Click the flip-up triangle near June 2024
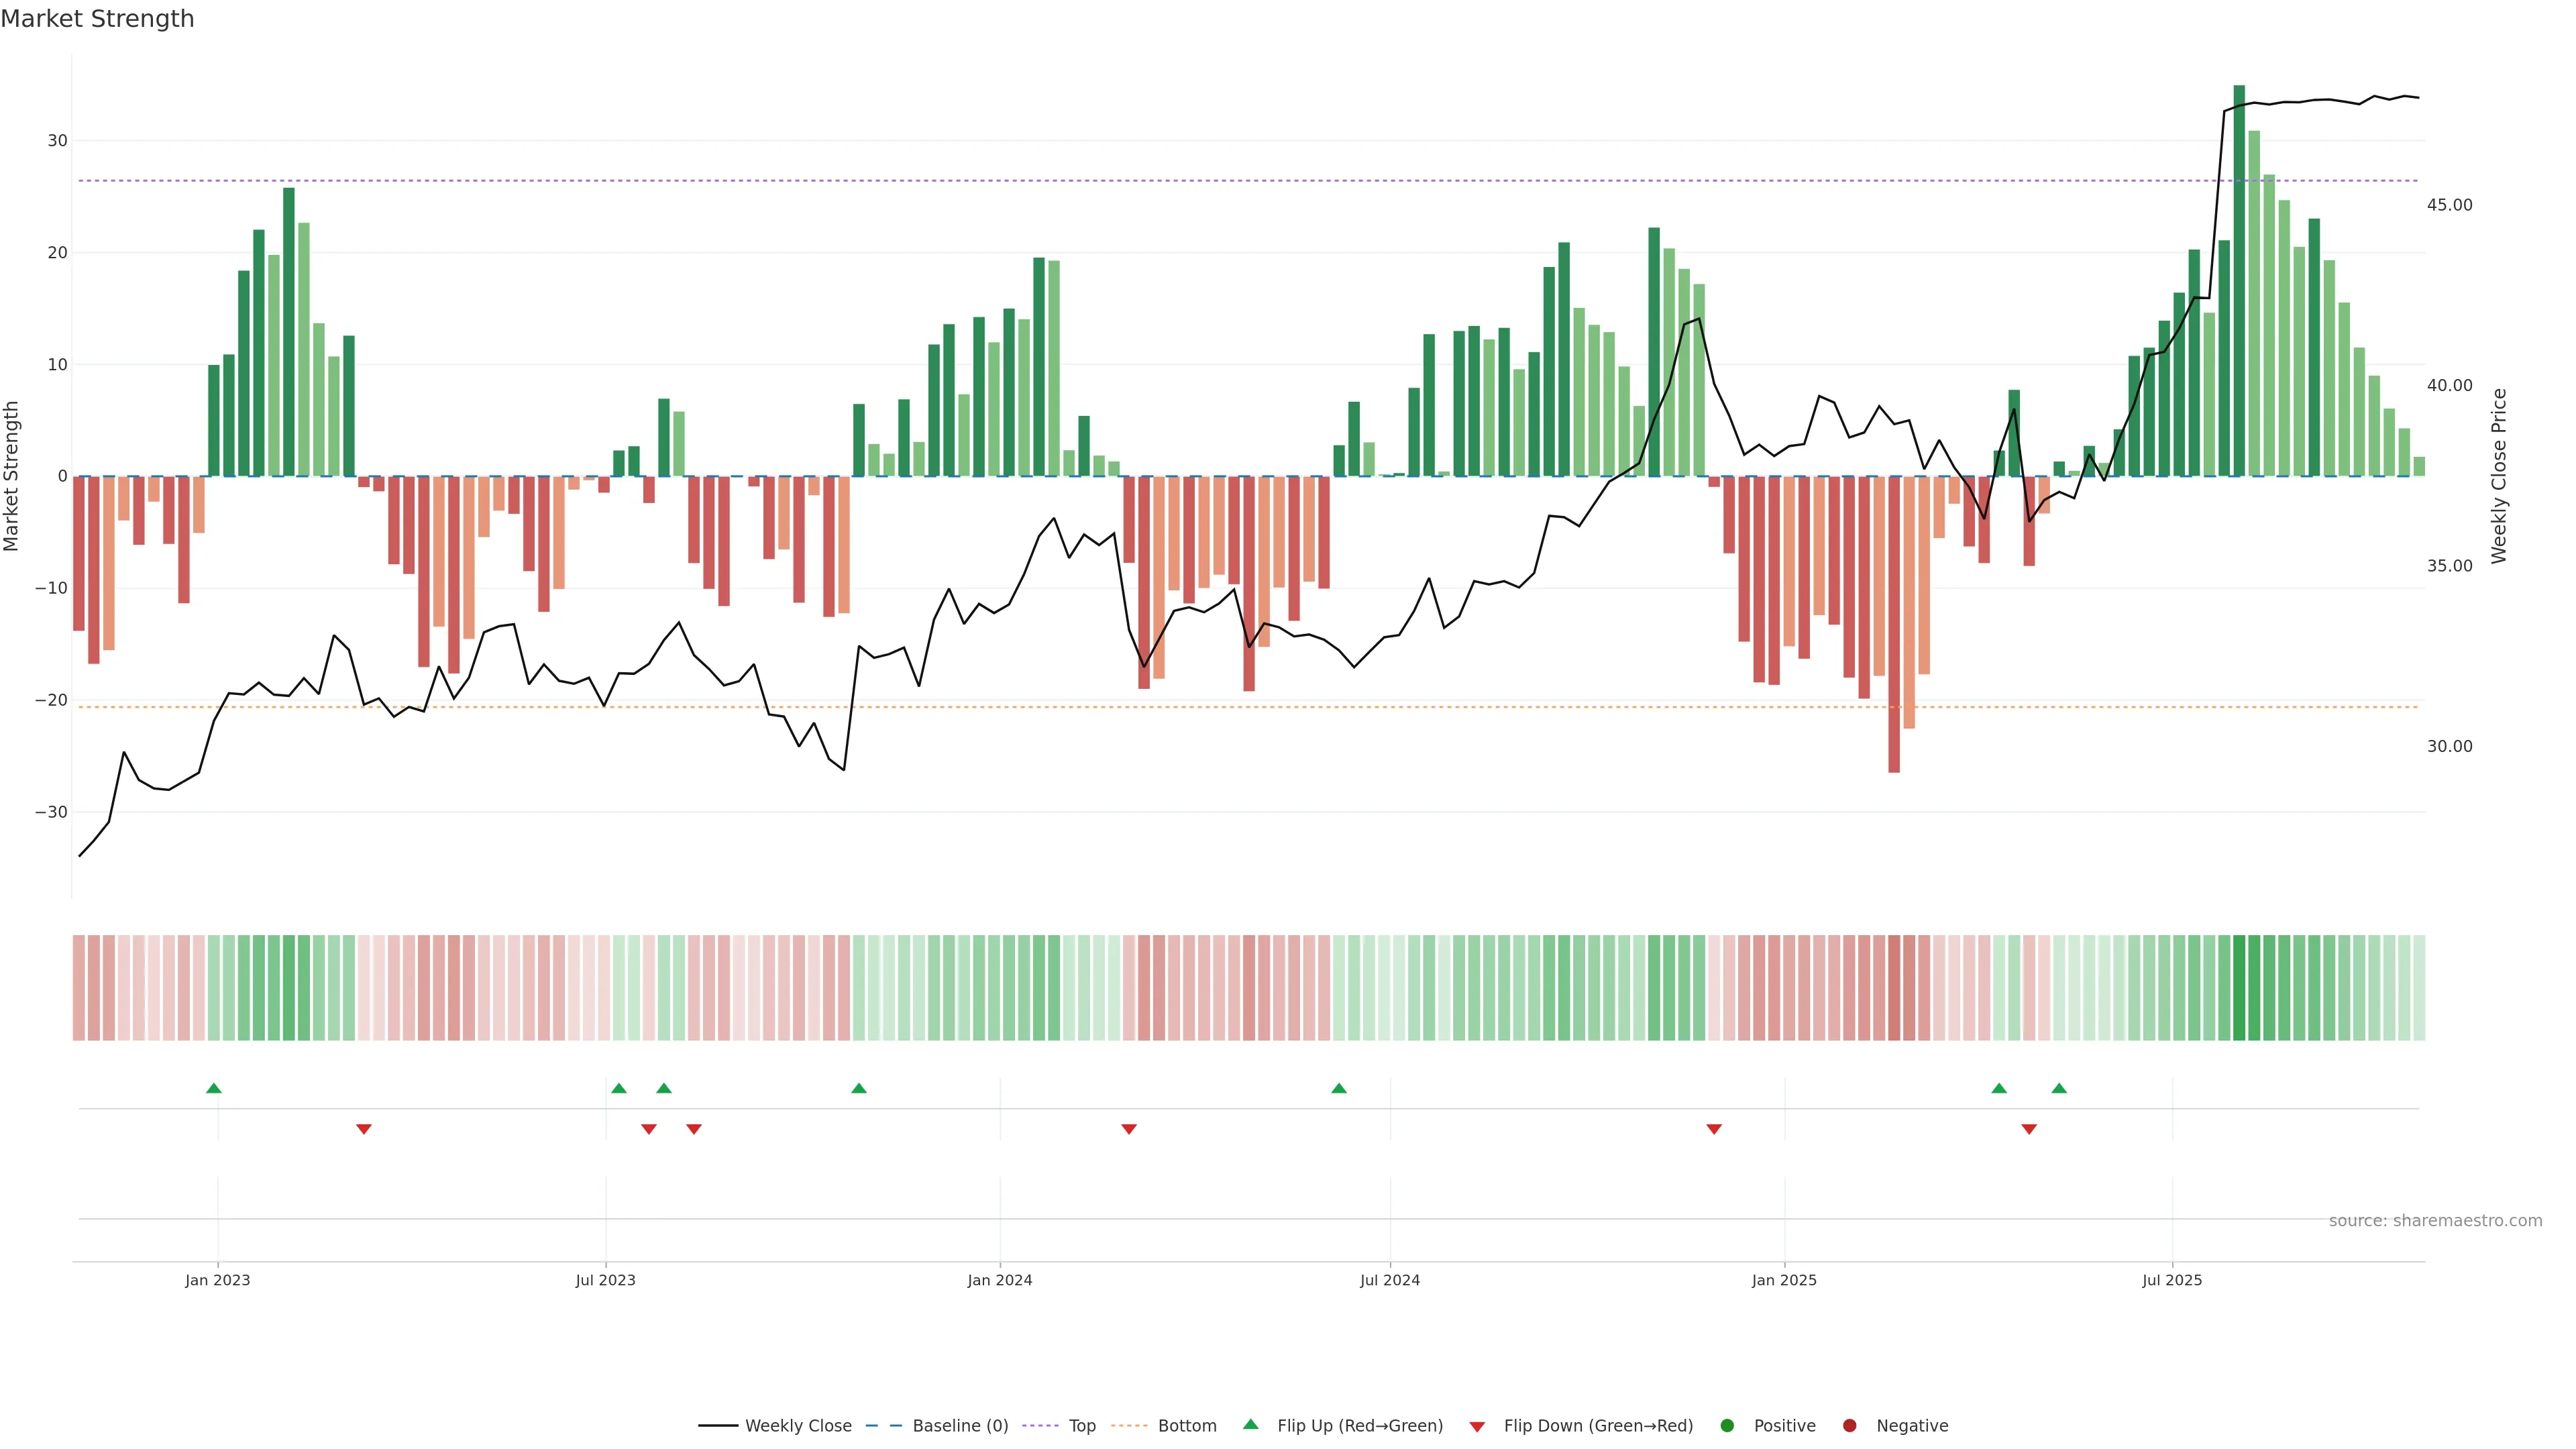This screenshot has height=1449, width=2576. 1339,1088
